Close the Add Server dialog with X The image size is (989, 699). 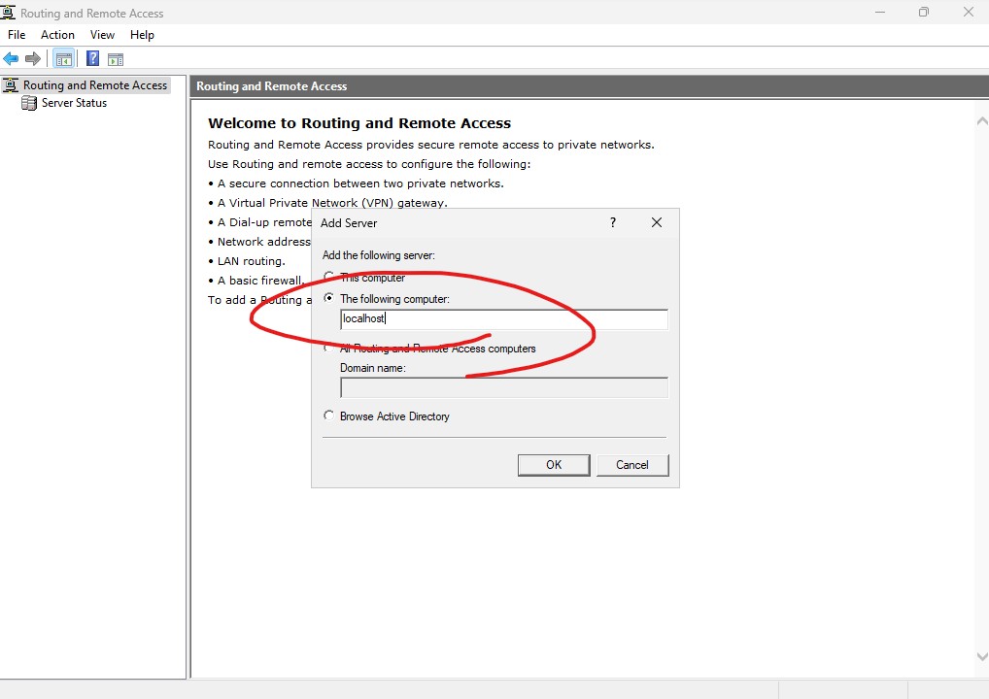click(657, 222)
